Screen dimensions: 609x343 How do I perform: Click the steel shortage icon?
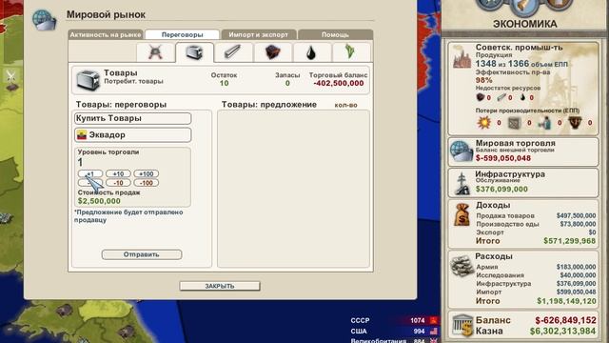[501, 97]
